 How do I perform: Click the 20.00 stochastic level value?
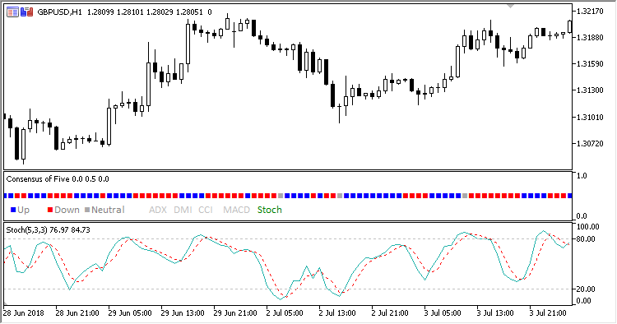586,289
